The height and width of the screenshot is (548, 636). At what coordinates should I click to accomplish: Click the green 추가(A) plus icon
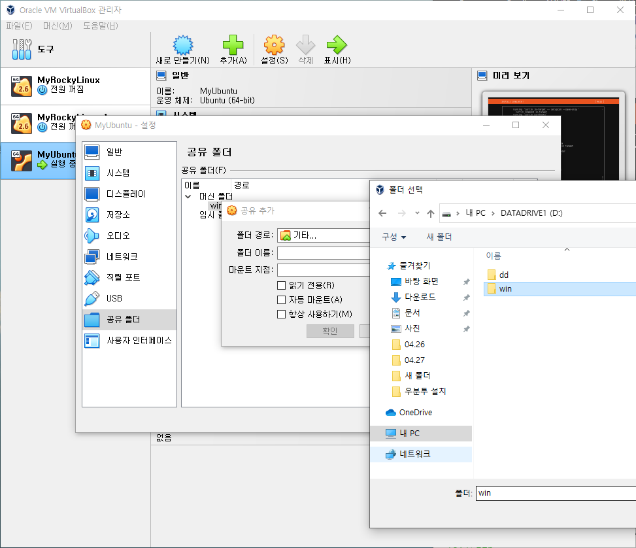click(x=233, y=45)
